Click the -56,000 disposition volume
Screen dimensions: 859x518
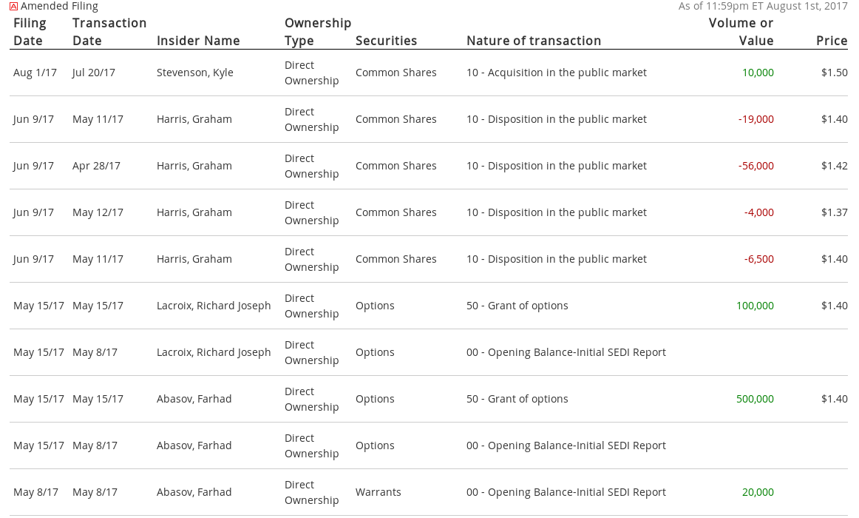[x=756, y=166]
